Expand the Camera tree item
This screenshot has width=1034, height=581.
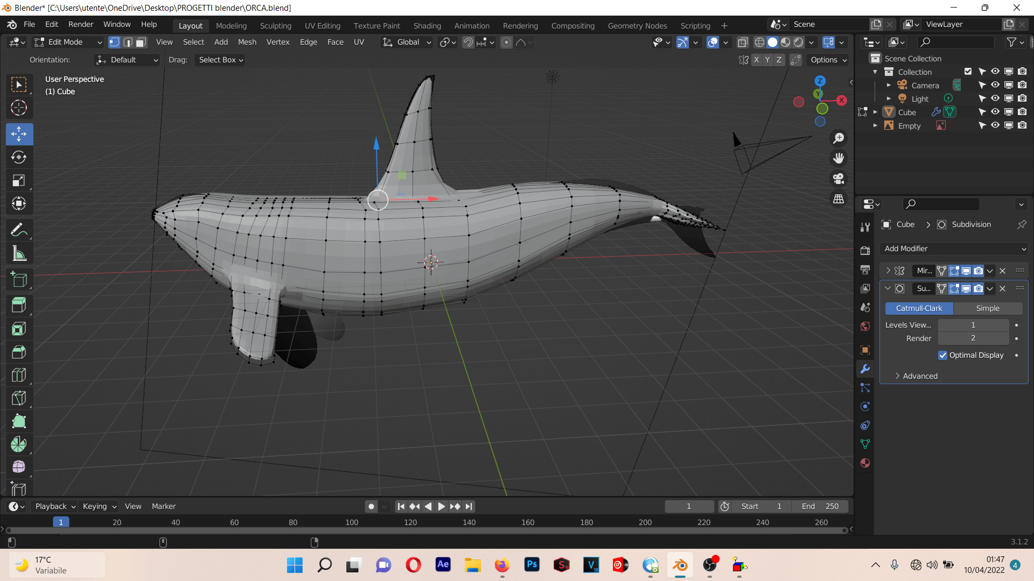[889, 85]
